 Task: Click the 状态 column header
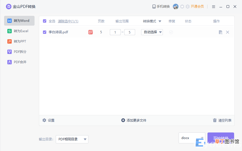click(x=188, y=21)
